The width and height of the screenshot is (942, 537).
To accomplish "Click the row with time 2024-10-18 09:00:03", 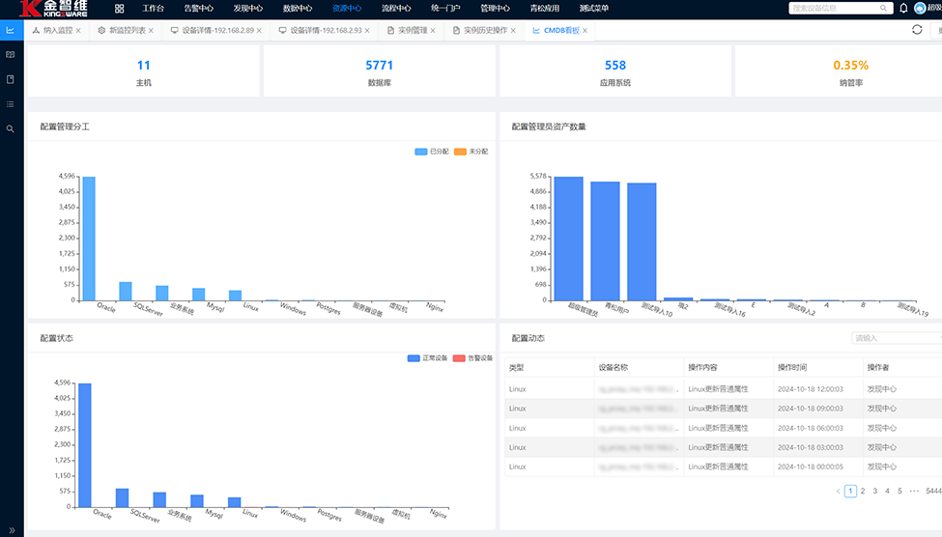I will click(x=724, y=409).
